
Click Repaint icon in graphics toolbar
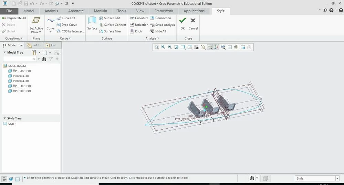(x=176, y=47)
